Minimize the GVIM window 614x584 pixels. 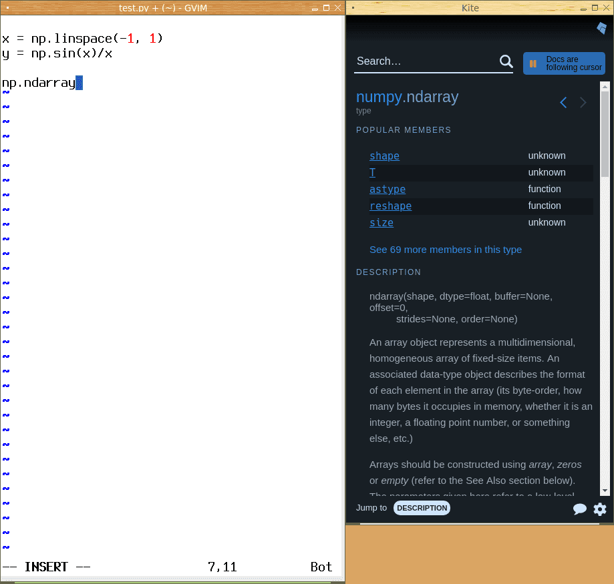tap(315, 8)
